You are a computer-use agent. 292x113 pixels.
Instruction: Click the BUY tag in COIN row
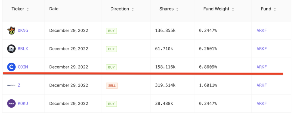point(111,67)
